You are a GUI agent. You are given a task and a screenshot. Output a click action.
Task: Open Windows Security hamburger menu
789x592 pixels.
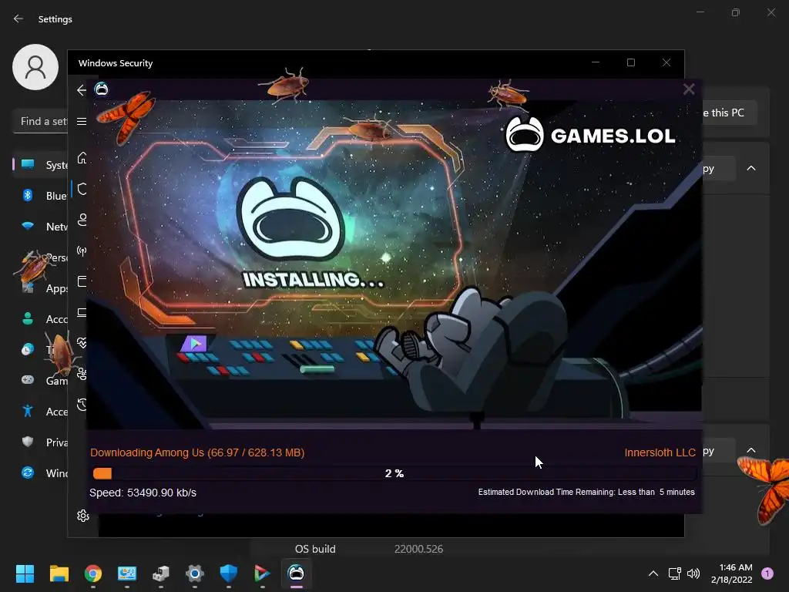pyautogui.click(x=82, y=121)
